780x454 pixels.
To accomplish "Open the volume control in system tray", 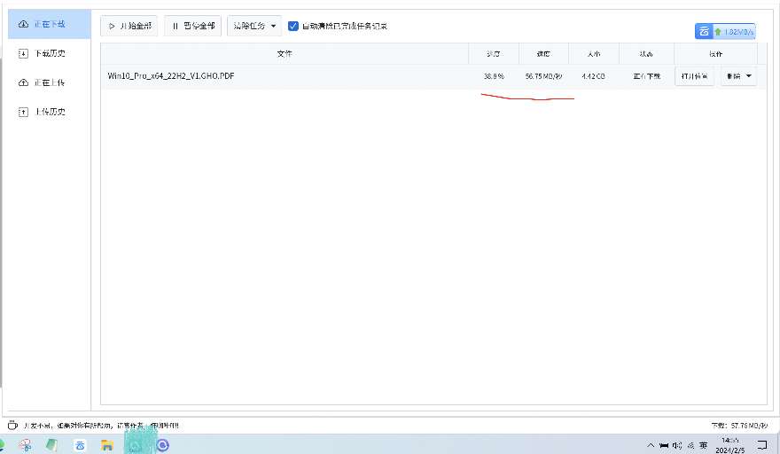I will coord(677,445).
